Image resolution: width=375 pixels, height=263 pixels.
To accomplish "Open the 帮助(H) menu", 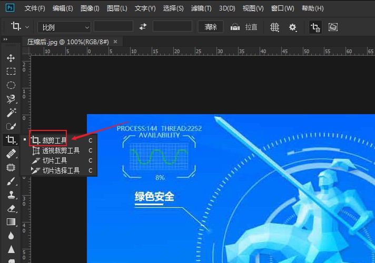I will 312,8.
